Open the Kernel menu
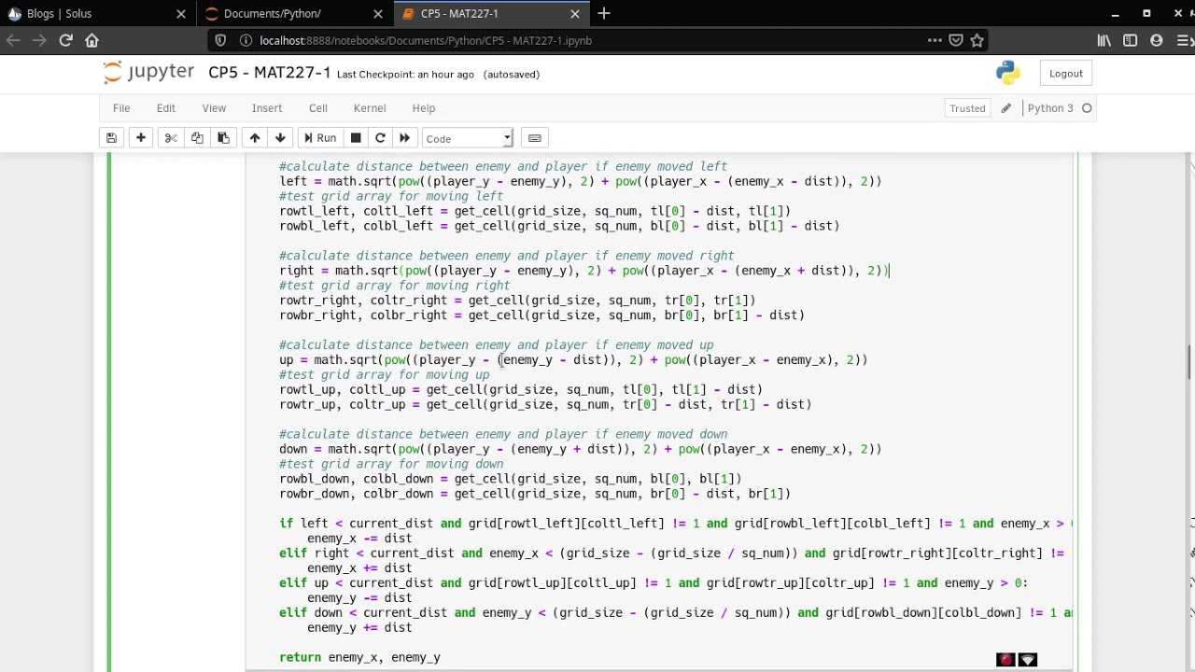Viewport: 1195px width, 672px height. click(x=370, y=108)
